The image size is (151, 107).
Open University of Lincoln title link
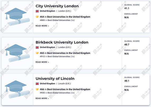click(55, 79)
